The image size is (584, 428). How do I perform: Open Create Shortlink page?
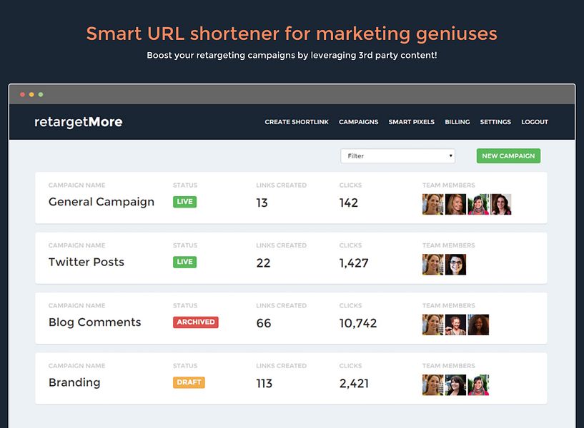[297, 122]
